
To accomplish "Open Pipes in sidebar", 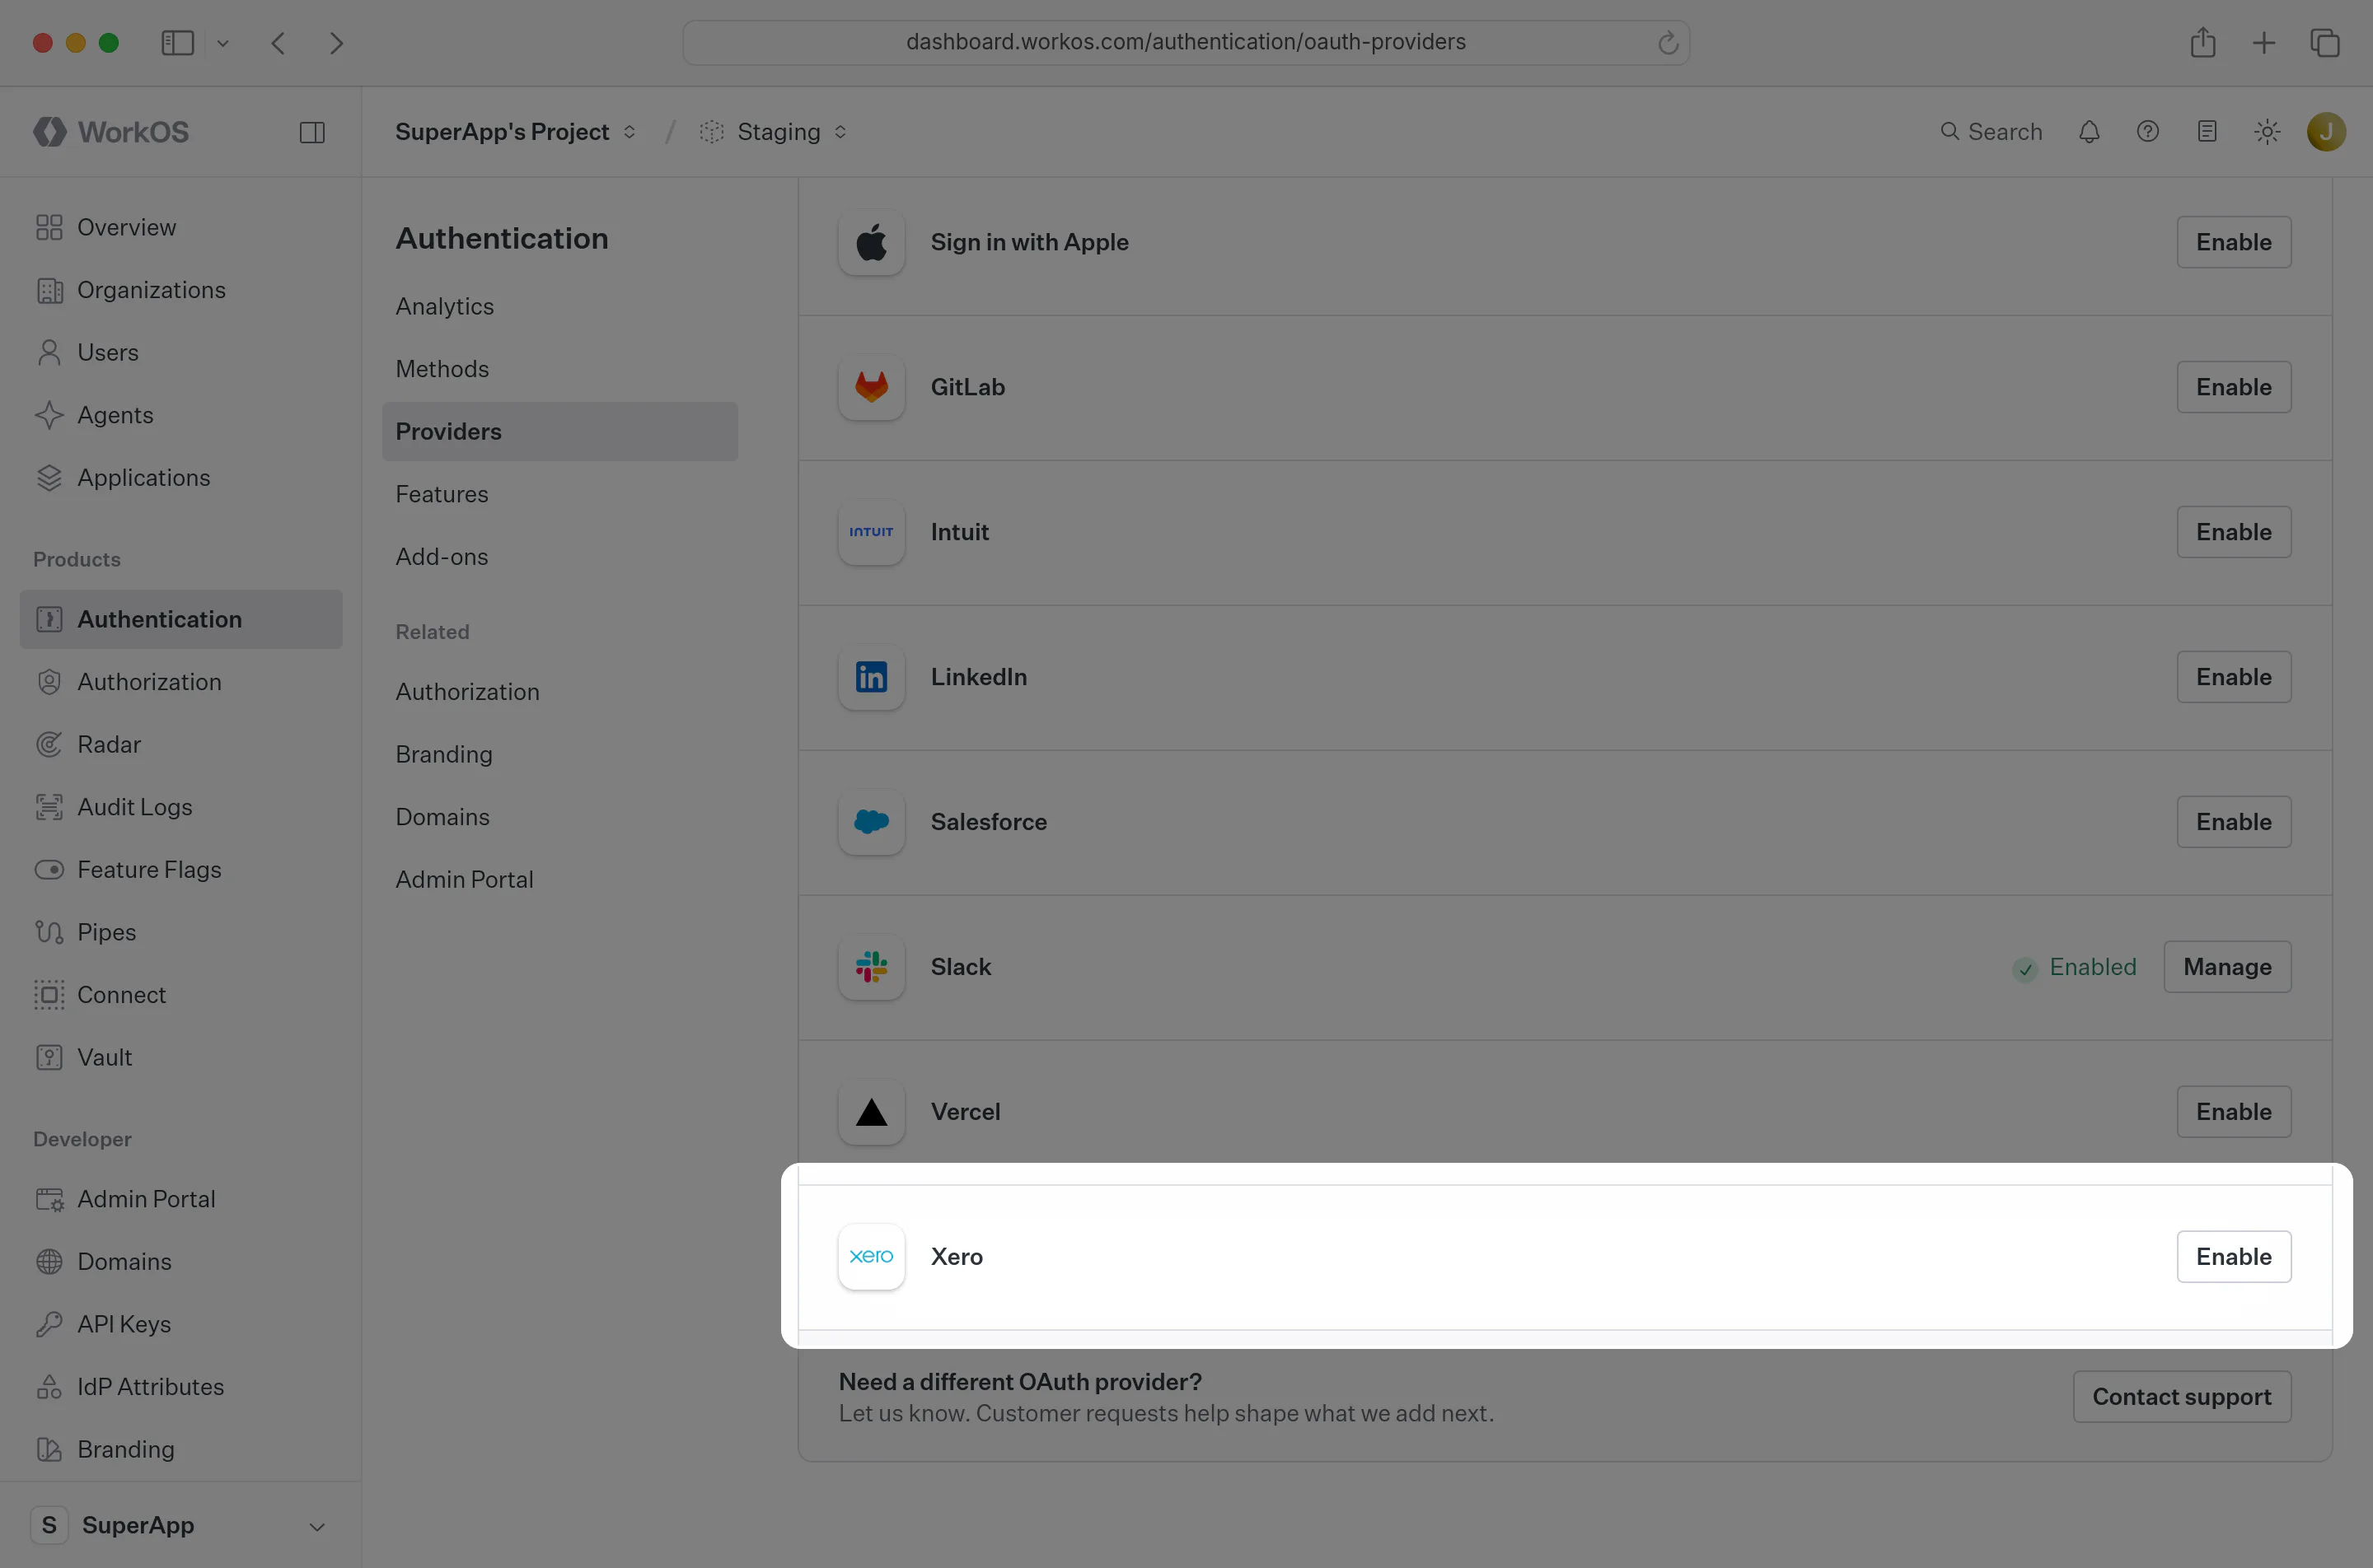I will click(x=181, y=932).
